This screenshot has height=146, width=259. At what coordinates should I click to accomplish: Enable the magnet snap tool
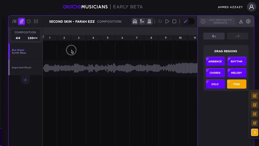[135, 21]
